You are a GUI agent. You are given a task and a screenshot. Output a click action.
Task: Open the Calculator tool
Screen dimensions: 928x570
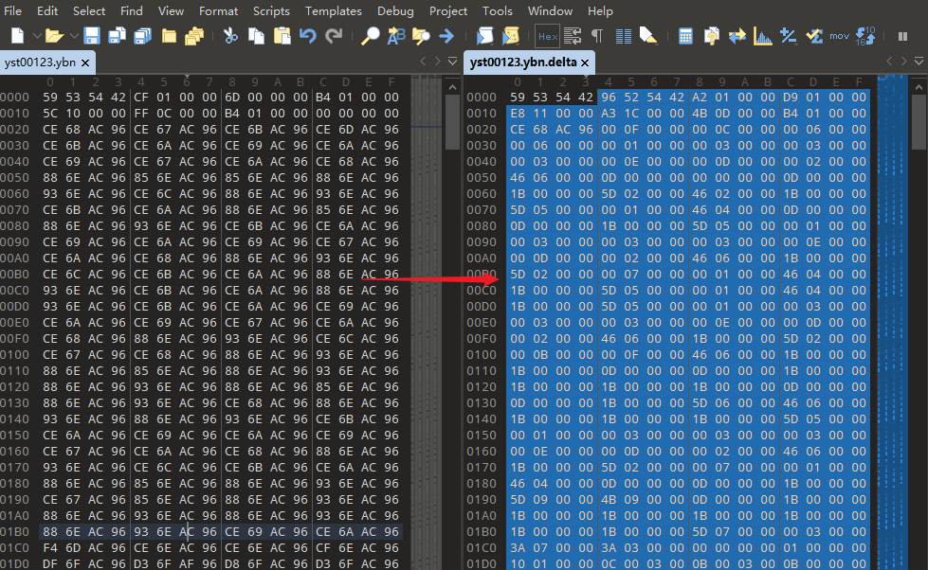(685, 36)
